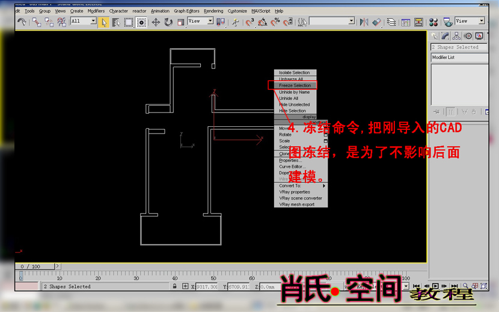499x312 pixels.
Task: Expand the named selection sets dropdown
Action: coord(351,21)
